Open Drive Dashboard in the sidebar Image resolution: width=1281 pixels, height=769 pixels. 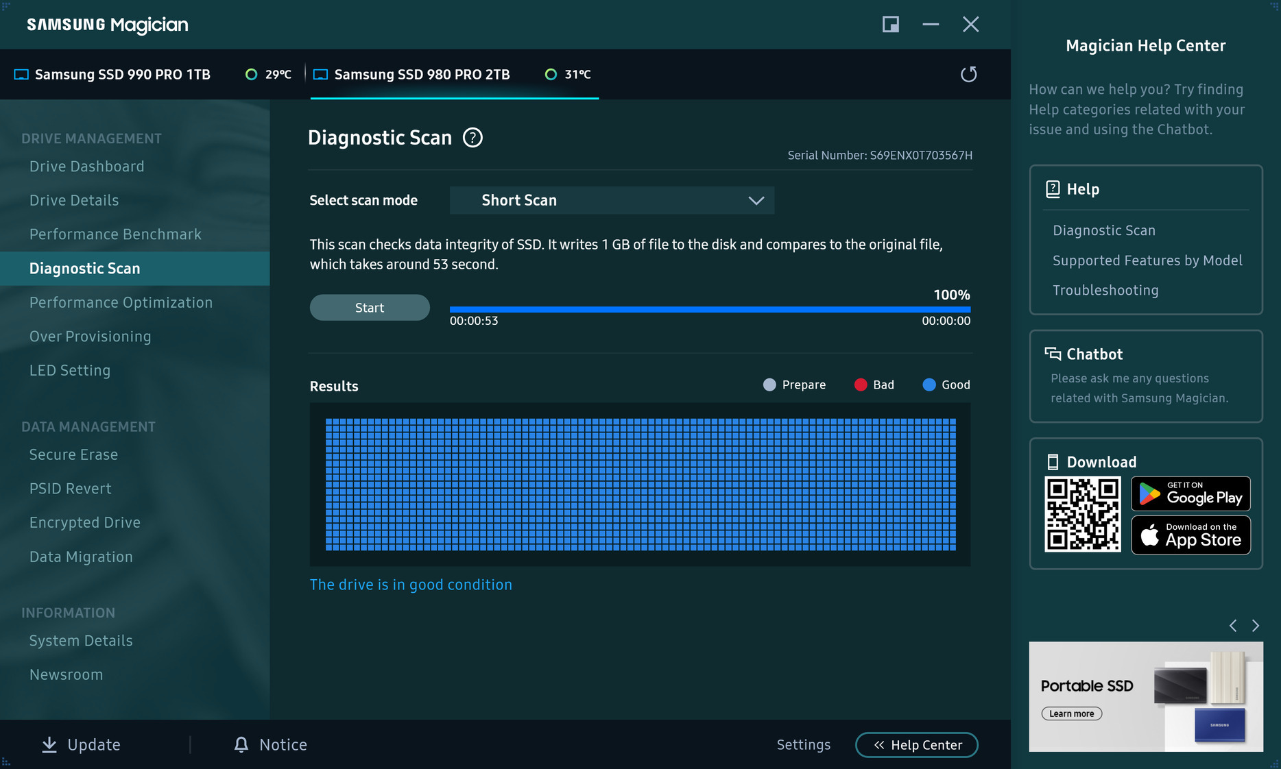[87, 167]
